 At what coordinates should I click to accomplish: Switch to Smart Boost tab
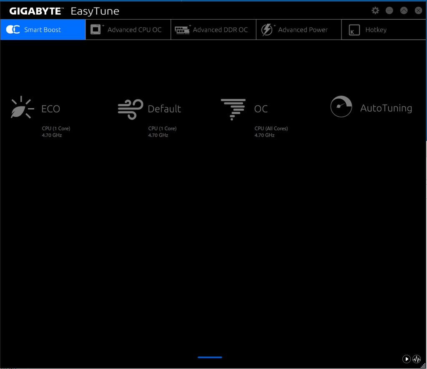tap(43, 30)
